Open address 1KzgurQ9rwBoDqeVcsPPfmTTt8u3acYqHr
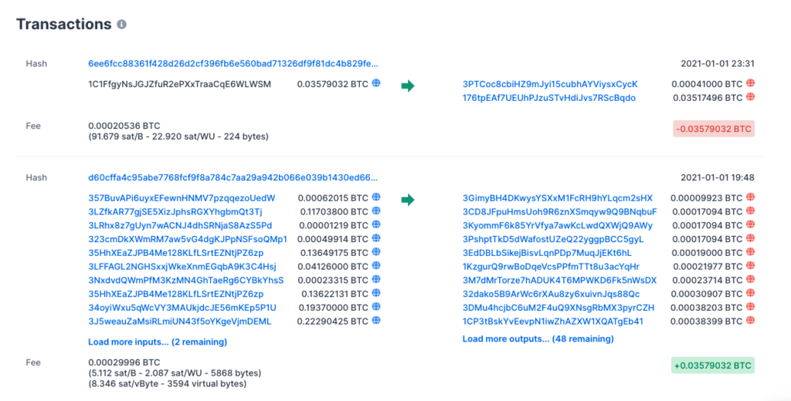 [x=551, y=267]
